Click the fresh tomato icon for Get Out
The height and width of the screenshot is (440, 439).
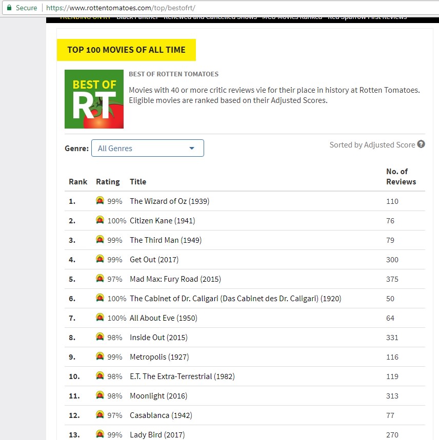[x=100, y=259]
